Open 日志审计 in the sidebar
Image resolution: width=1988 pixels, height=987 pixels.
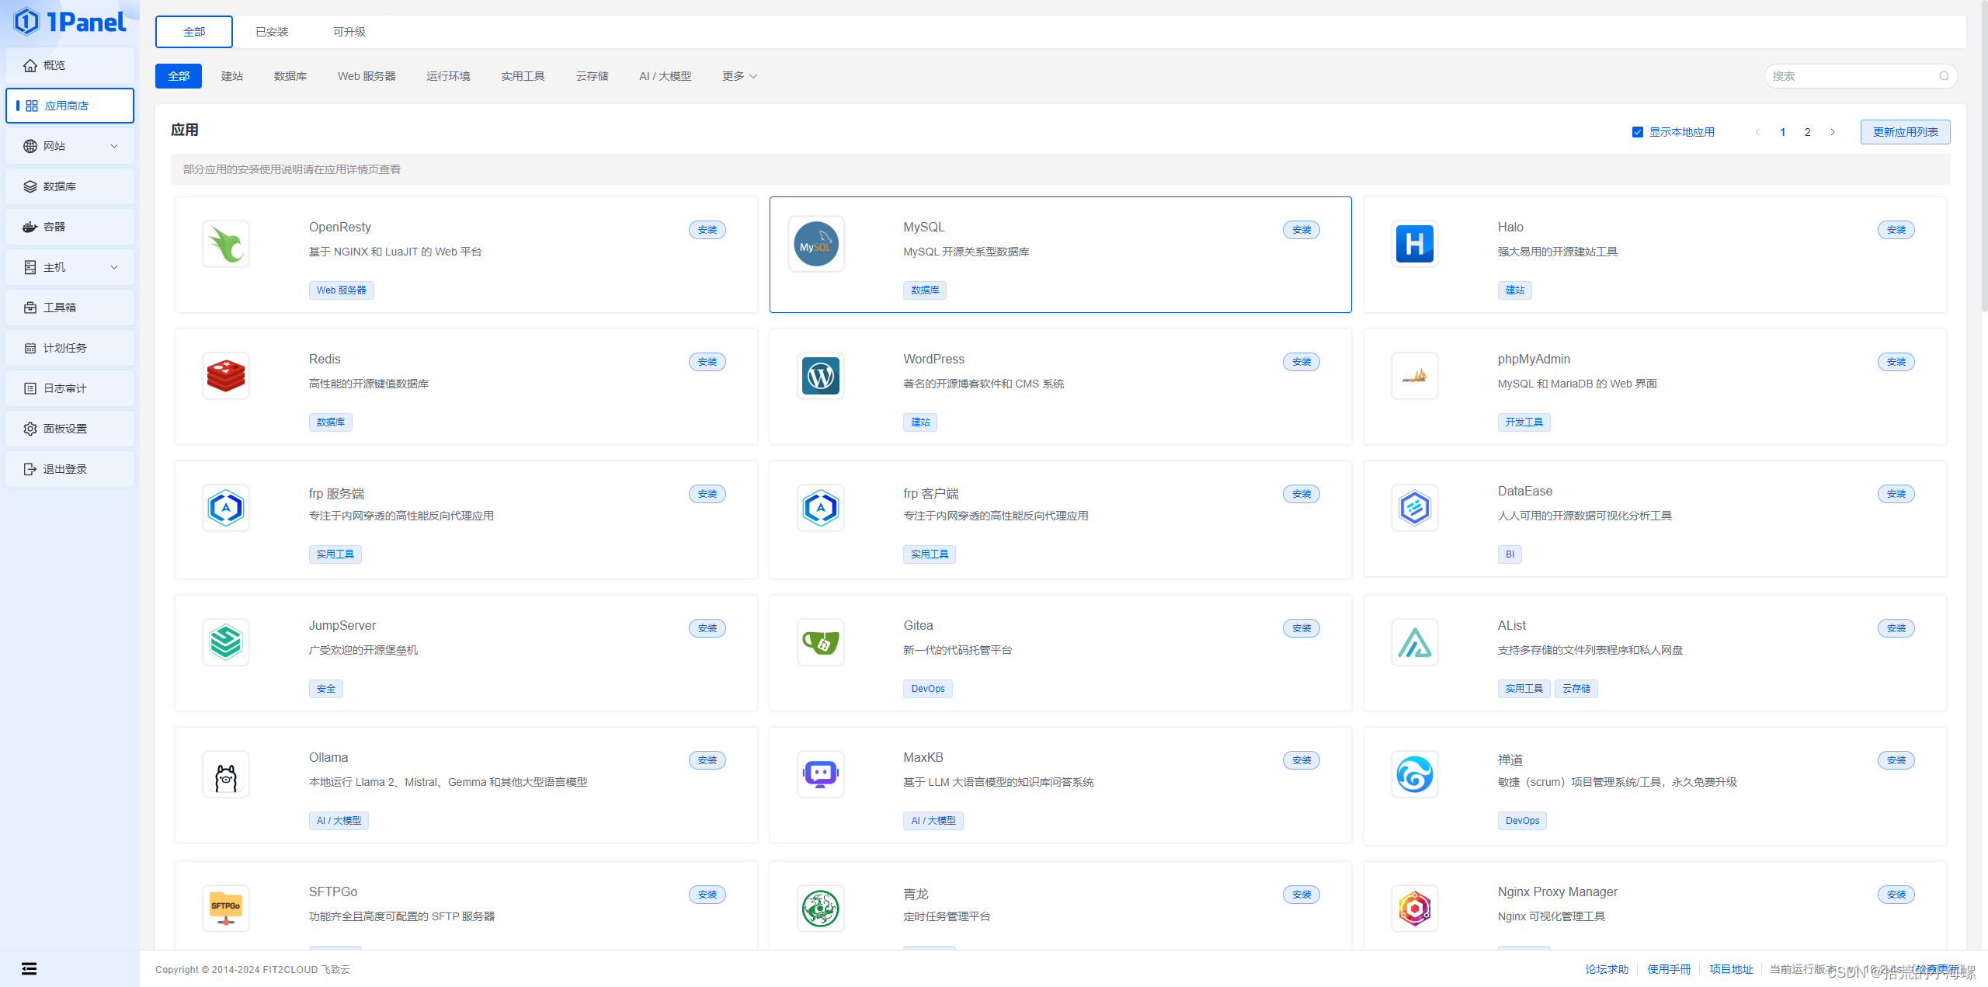click(70, 388)
